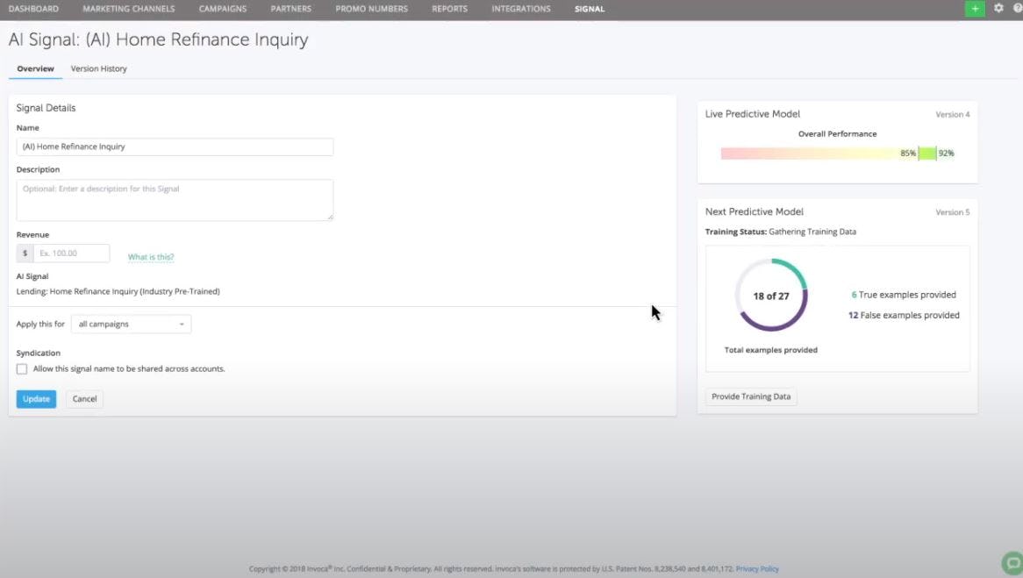This screenshot has height=578, width=1023.
Task: Open the 'What is this?' revenue help link
Action: coord(150,256)
